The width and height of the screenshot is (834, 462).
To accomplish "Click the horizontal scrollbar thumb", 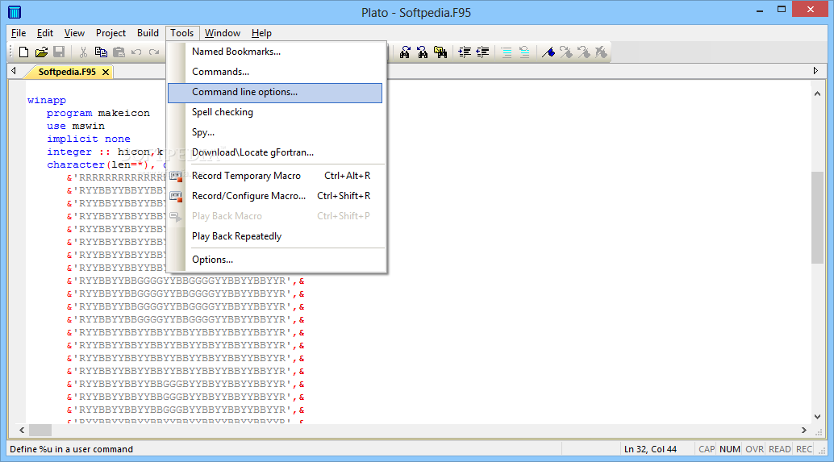I will [x=40, y=430].
